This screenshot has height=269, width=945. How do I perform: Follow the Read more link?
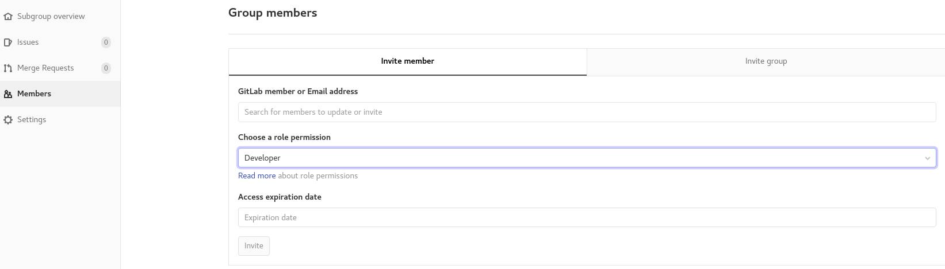257,176
